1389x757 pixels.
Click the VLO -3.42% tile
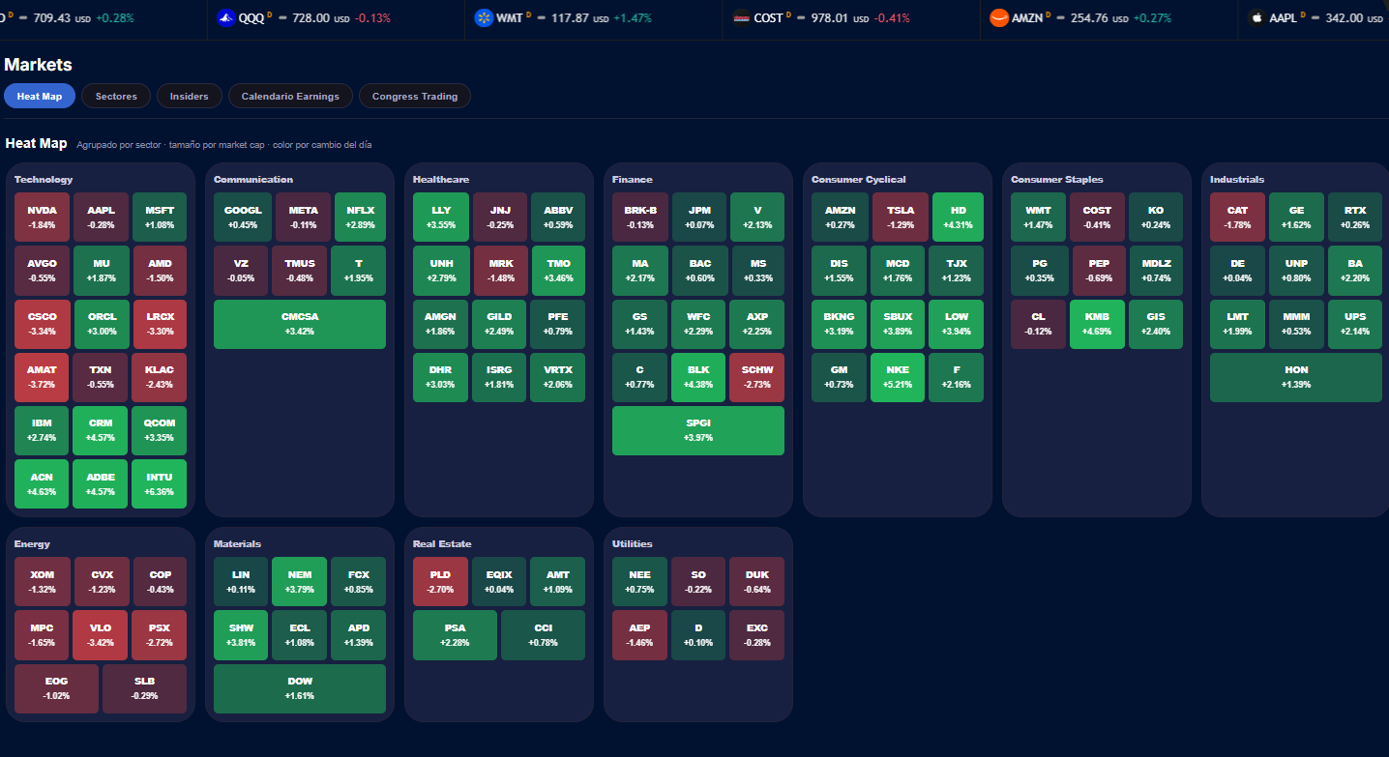101,635
